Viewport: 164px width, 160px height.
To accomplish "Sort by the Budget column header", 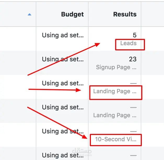I will point(72,14).
